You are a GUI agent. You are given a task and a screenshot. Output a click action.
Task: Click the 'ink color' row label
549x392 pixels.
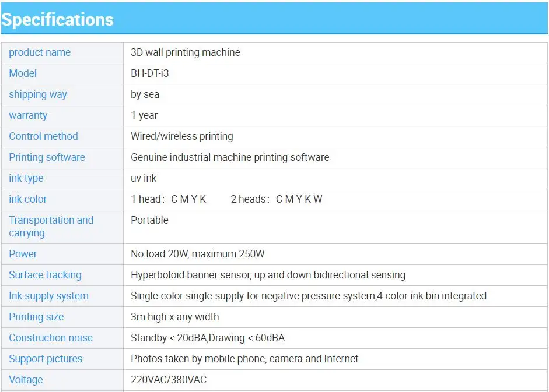pos(27,199)
